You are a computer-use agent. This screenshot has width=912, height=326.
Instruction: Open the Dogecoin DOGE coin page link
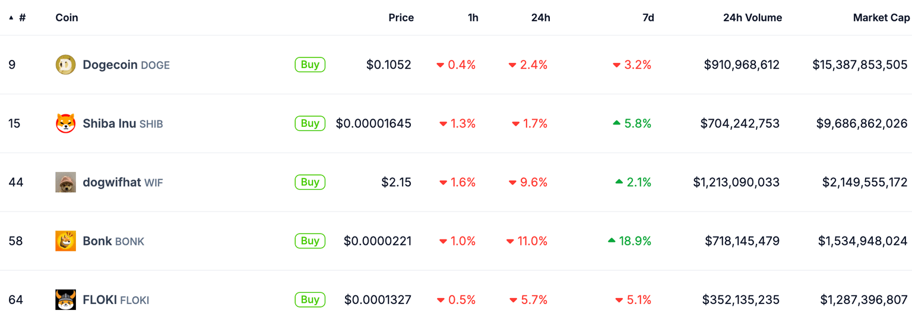click(126, 65)
